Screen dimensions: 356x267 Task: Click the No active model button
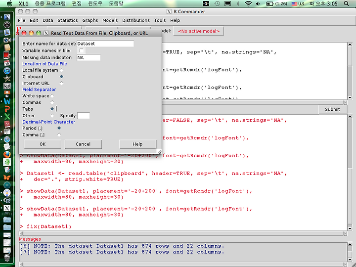tap(199, 31)
